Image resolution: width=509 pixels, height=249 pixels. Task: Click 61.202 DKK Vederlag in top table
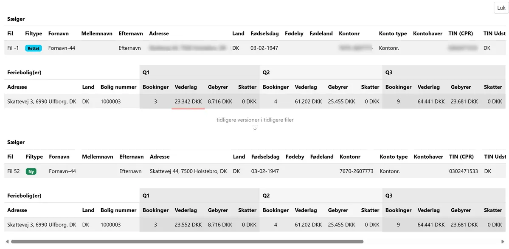click(x=308, y=101)
